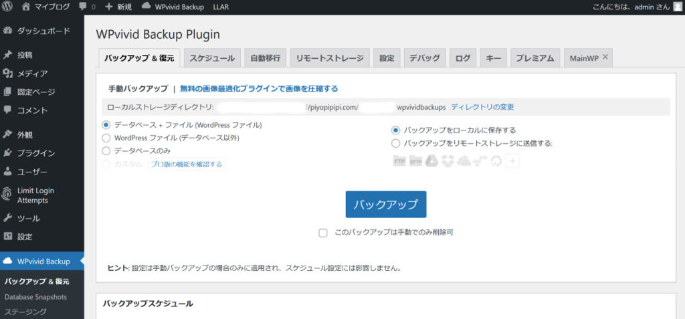685x319 pixels.
Task: Click the pin icon next to 投稿
Action: tap(7, 55)
